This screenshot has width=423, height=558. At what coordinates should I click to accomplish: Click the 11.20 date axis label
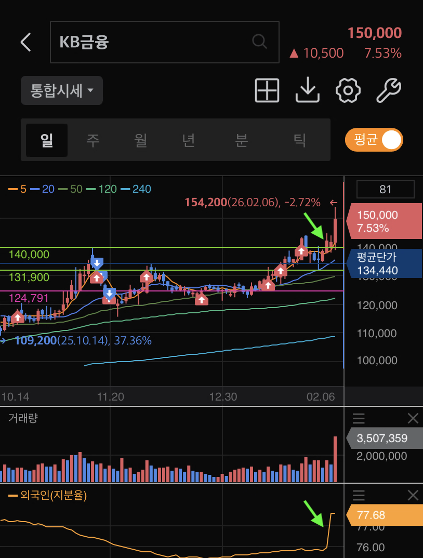pos(110,397)
